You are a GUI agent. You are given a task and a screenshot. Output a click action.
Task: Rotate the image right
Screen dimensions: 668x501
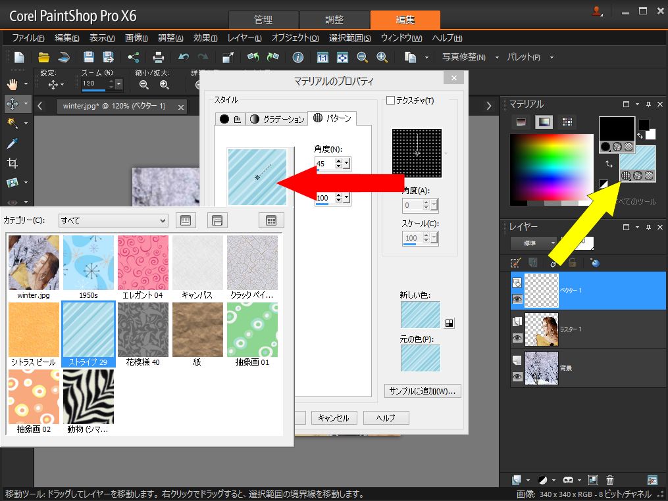click(x=272, y=57)
